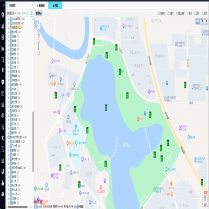Image resolution: width=209 pixels, height=209 pixels.
Task: Select the fifth tool in map's top-right toolbar
Action: pyautogui.click(x=197, y=13)
